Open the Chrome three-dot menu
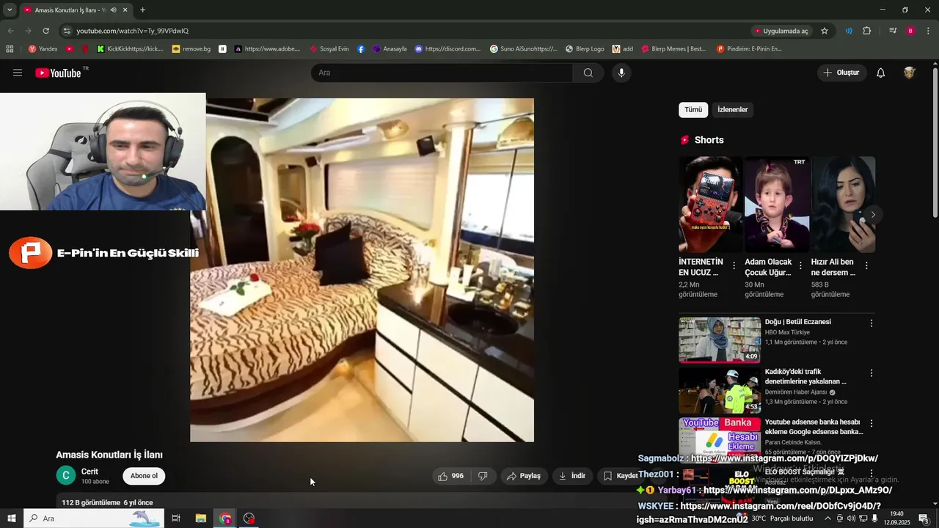The width and height of the screenshot is (939, 528). point(929,31)
